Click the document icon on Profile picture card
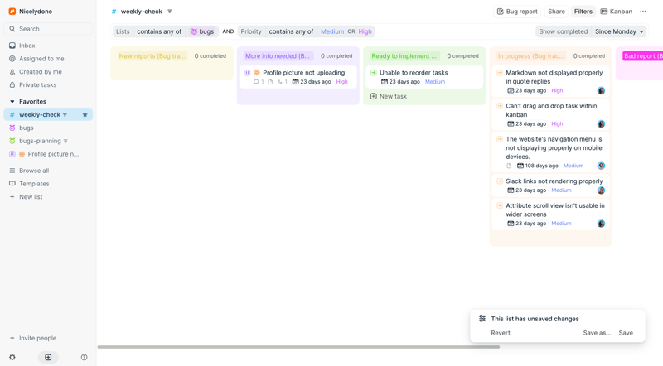663x366 pixels. [270, 82]
